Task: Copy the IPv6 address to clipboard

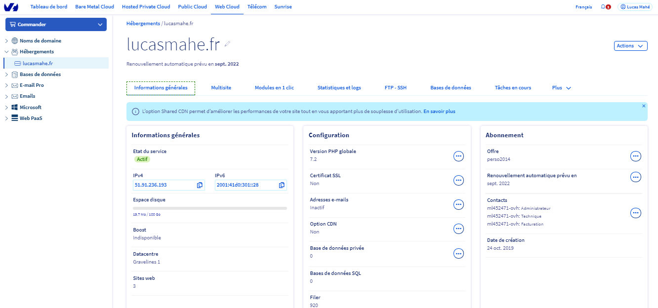Action: 282,185
